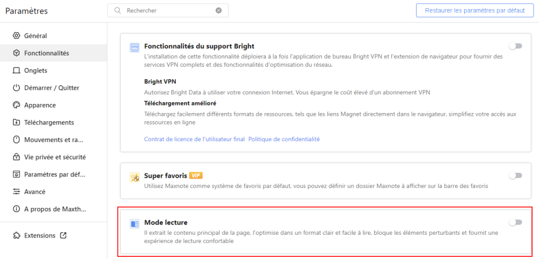Click Restaurer les paramètres par défaut button
Viewport: 539px width, 259px height.
474,10
